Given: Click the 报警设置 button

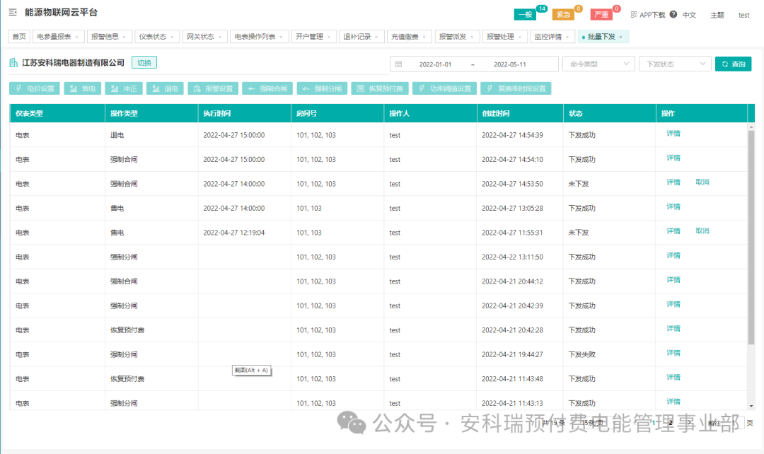Looking at the screenshot, I should [213, 88].
